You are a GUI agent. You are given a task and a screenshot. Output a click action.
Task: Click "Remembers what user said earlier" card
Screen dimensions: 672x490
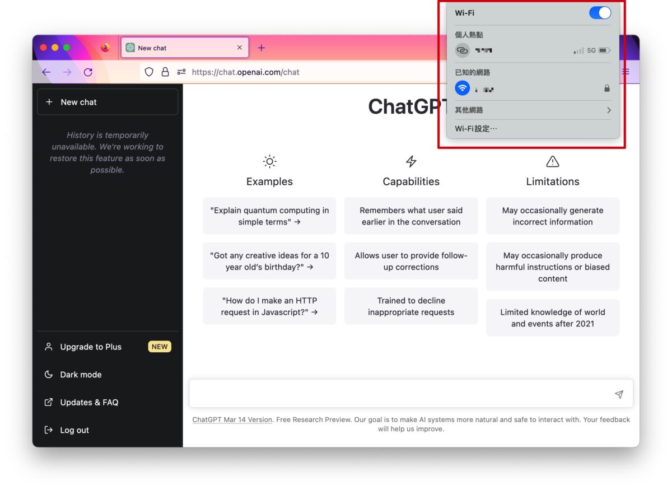tap(411, 216)
